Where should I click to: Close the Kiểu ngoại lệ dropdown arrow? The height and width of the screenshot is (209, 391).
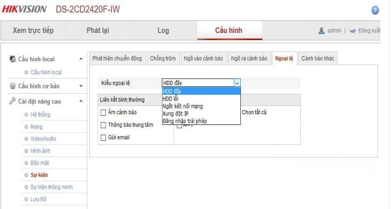[x=237, y=83]
